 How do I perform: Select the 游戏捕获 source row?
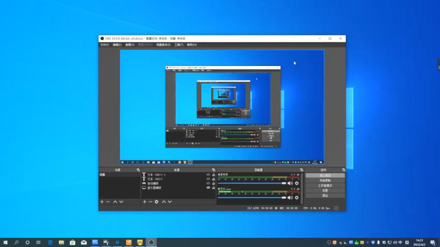[x=178, y=183]
